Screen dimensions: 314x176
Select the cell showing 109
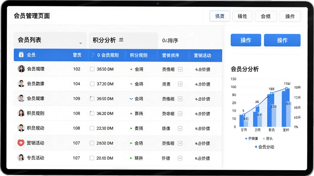(x=77, y=99)
